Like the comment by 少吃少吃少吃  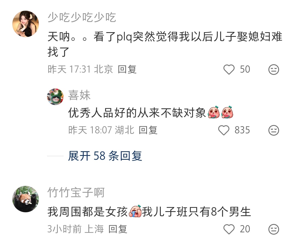click(x=229, y=69)
